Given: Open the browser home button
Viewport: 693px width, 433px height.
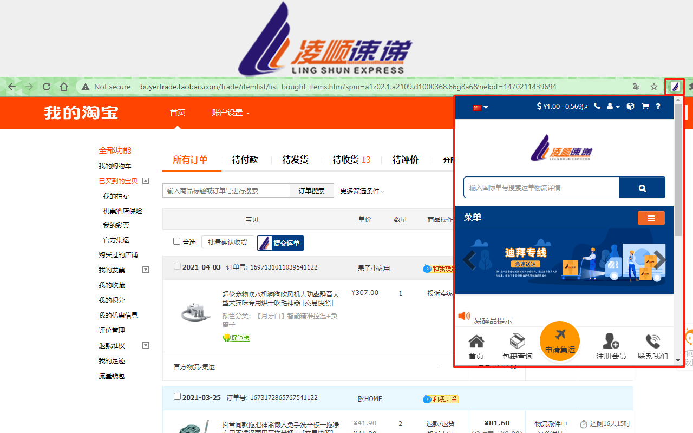Looking at the screenshot, I should pyautogui.click(x=64, y=87).
